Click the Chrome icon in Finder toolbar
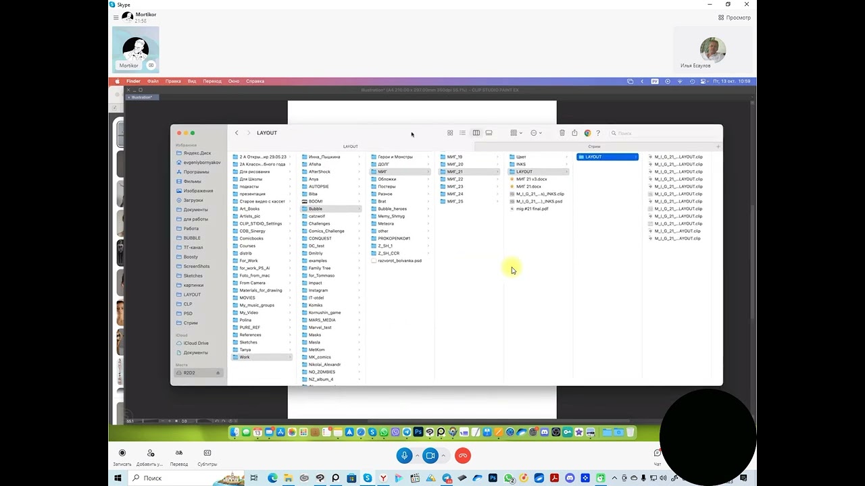This screenshot has width=865, height=486. [x=587, y=133]
